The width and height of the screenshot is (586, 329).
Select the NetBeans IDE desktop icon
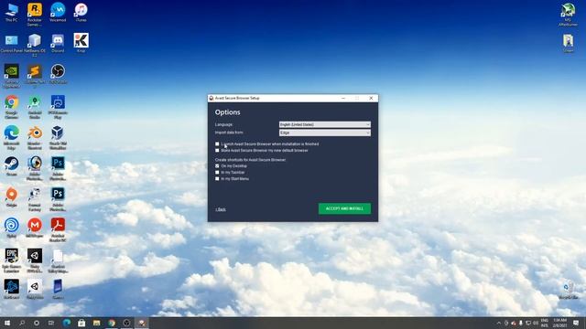(x=35, y=45)
